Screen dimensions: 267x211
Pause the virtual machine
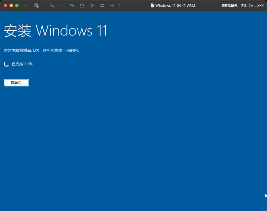(x=27, y=5)
